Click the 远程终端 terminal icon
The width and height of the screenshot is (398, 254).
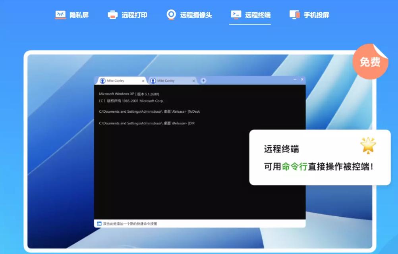tap(236, 14)
